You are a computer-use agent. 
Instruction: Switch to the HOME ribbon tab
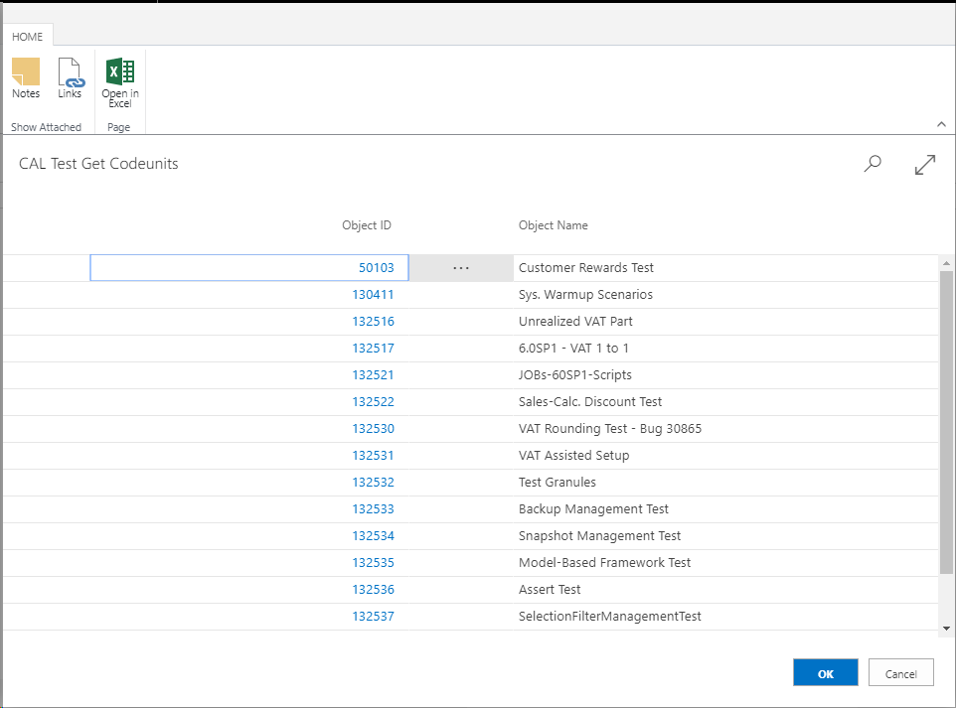[27, 37]
